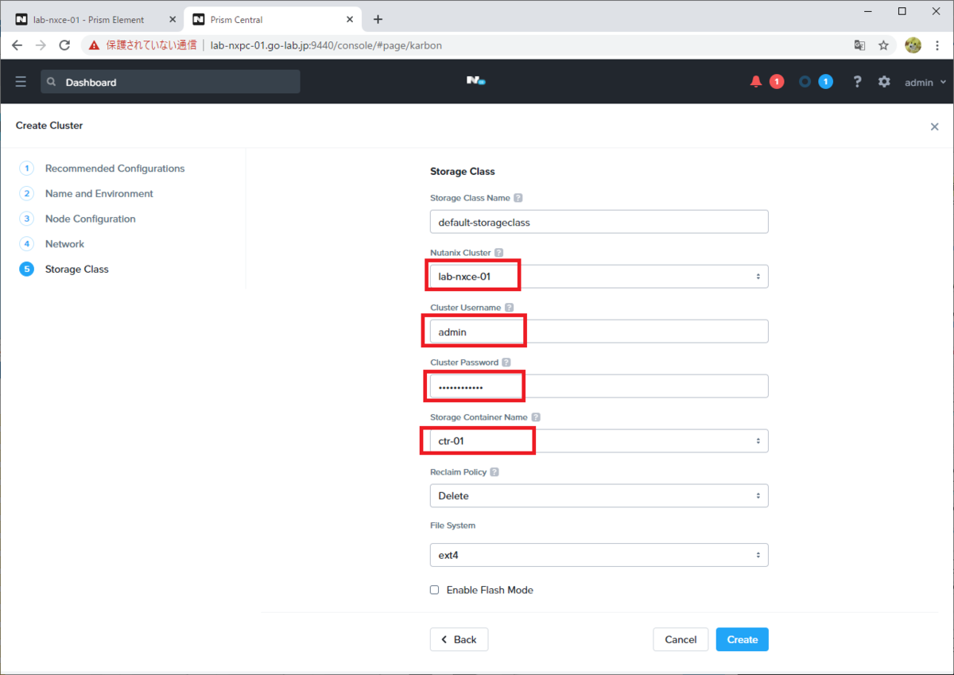The image size is (954, 675).
Task: Show help for Nutanix Cluster field
Action: point(499,253)
